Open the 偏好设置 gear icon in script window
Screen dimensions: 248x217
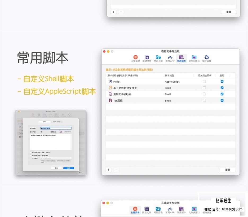tap(207, 58)
